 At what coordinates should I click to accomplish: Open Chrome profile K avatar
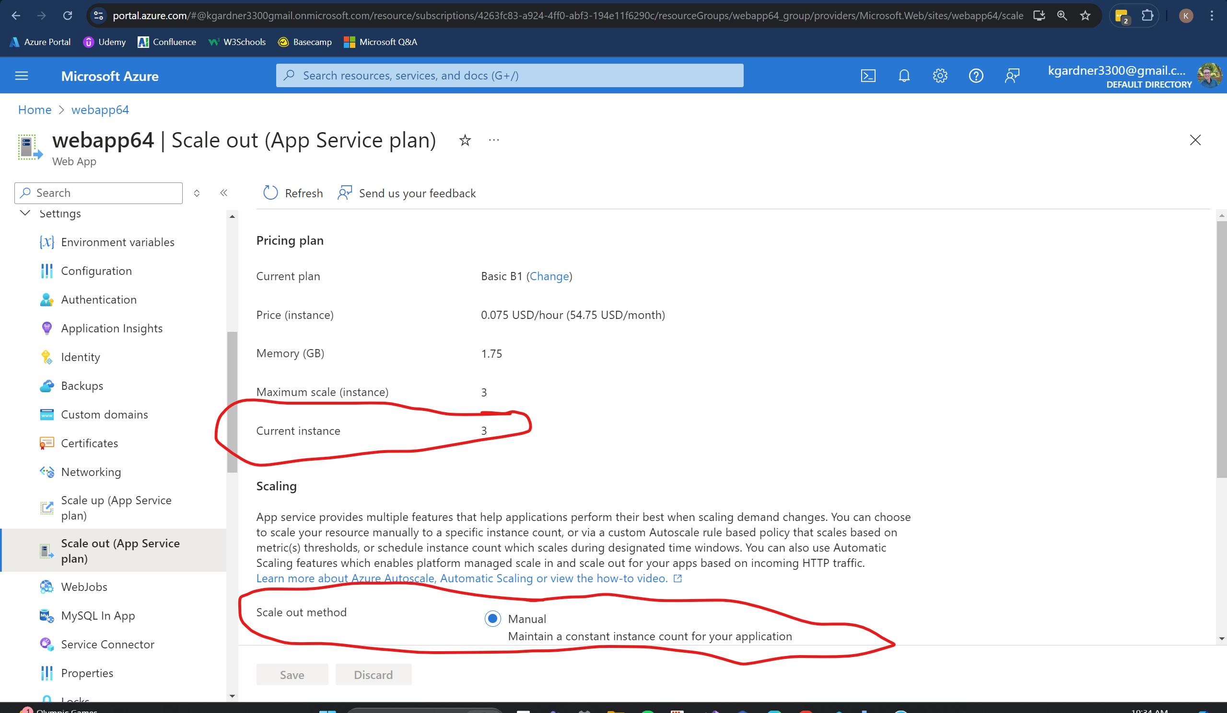point(1186,16)
